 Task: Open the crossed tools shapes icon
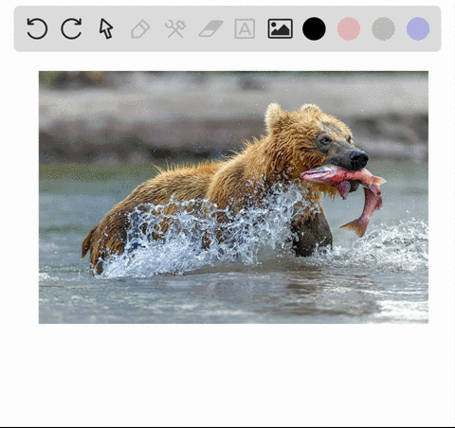pos(175,28)
